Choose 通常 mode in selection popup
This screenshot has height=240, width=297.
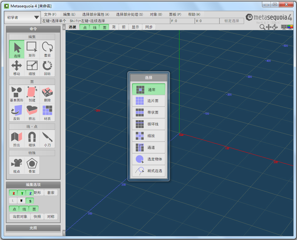(x=149, y=89)
